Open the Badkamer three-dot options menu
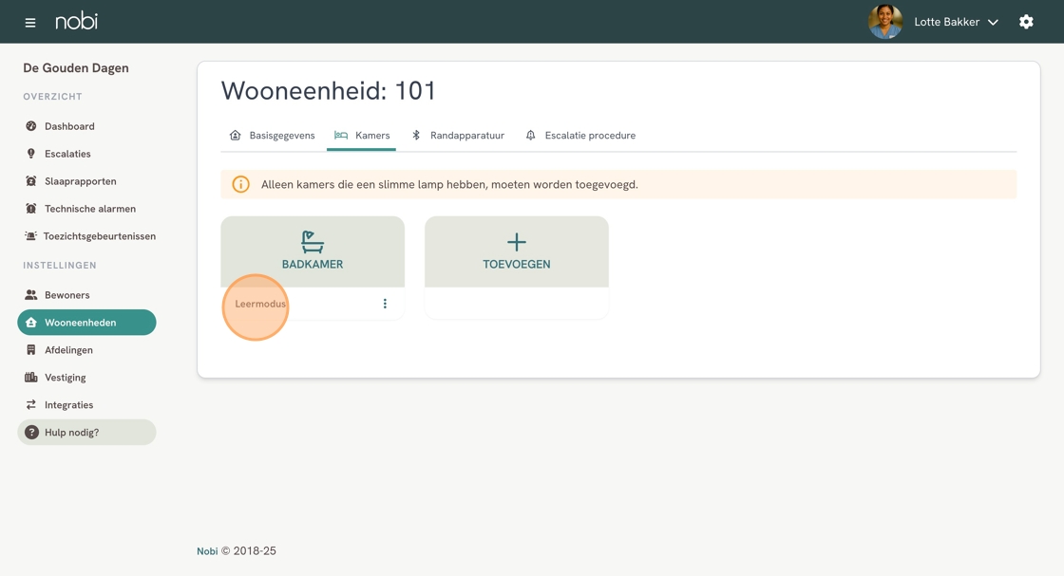The width and height of the screenshot is (1064, 576). click(x=385, y=304)
